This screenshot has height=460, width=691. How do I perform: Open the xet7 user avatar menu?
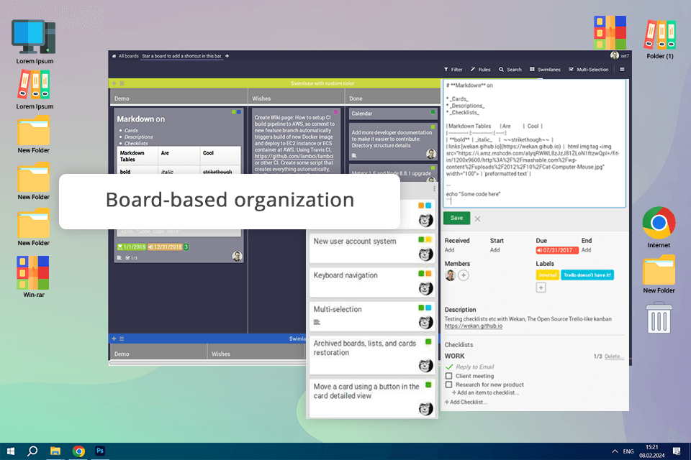click(614, 55)
